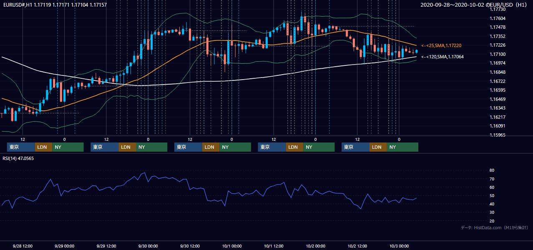Click RSI scale value 30

[x=492, y=212]
